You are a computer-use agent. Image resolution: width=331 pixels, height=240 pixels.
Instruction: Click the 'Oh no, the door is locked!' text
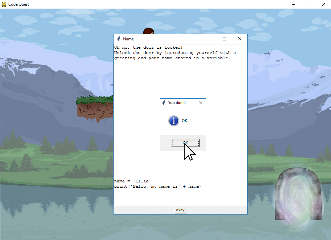click(x=148, y=47)
